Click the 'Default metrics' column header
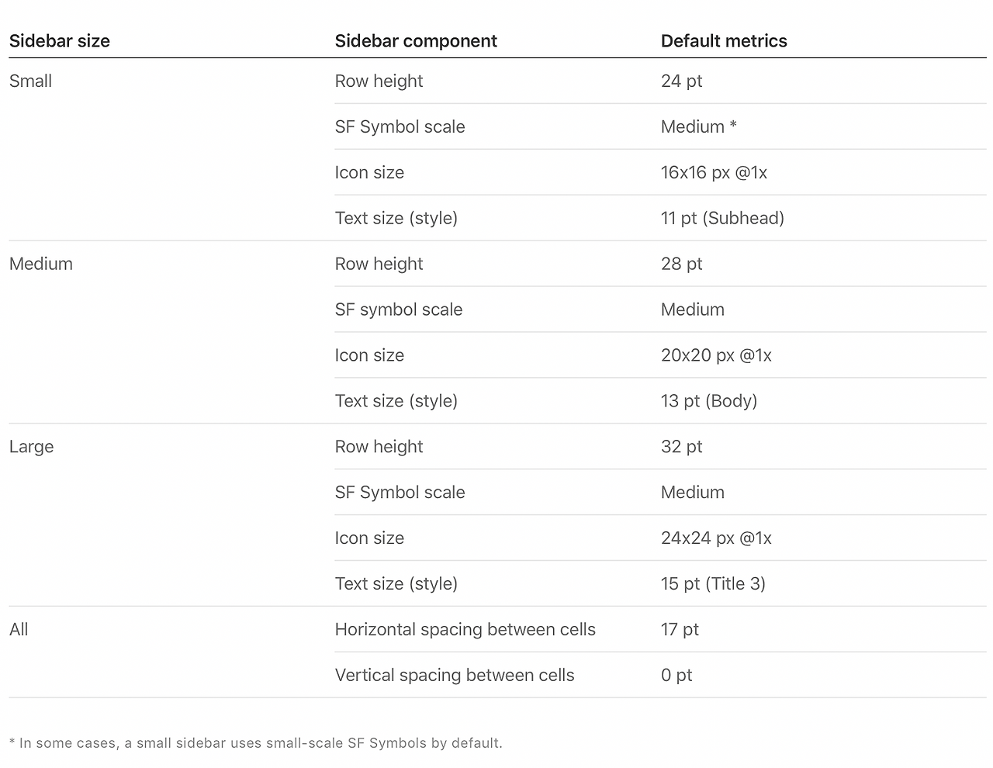This screenshot has width=993, height=768. (x=724, y=41)
